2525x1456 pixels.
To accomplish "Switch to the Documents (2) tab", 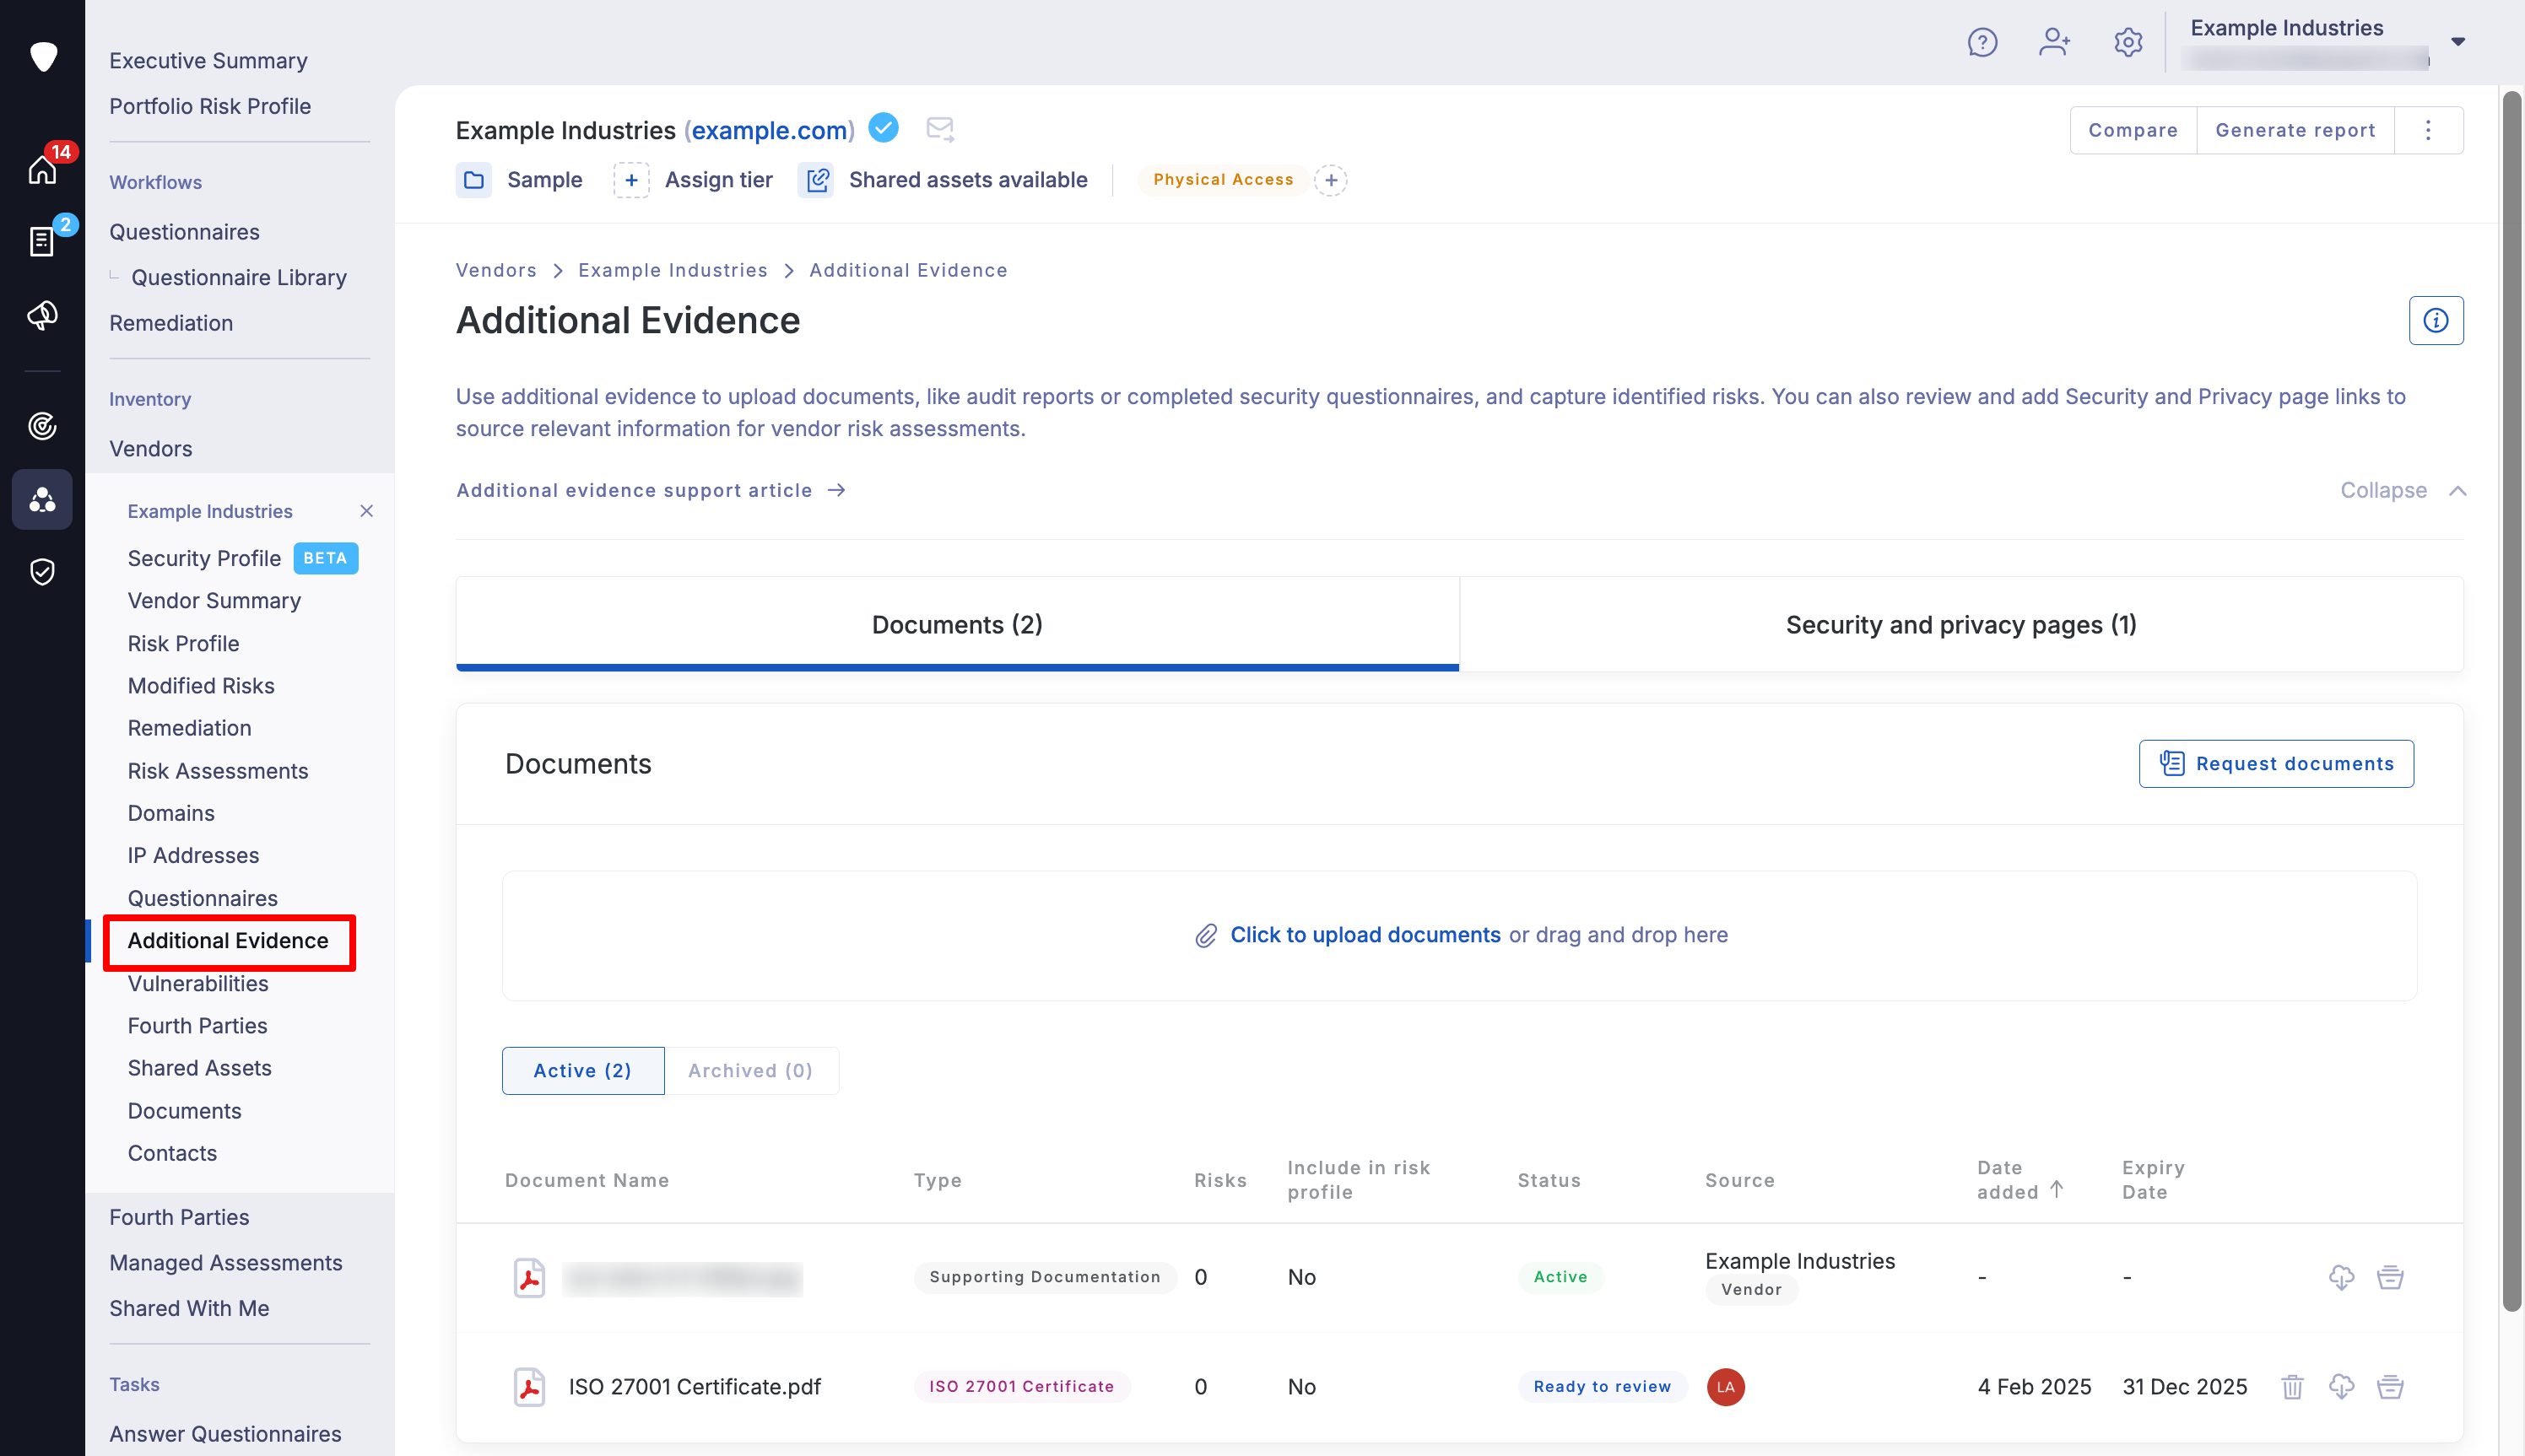I will [957, 624].
